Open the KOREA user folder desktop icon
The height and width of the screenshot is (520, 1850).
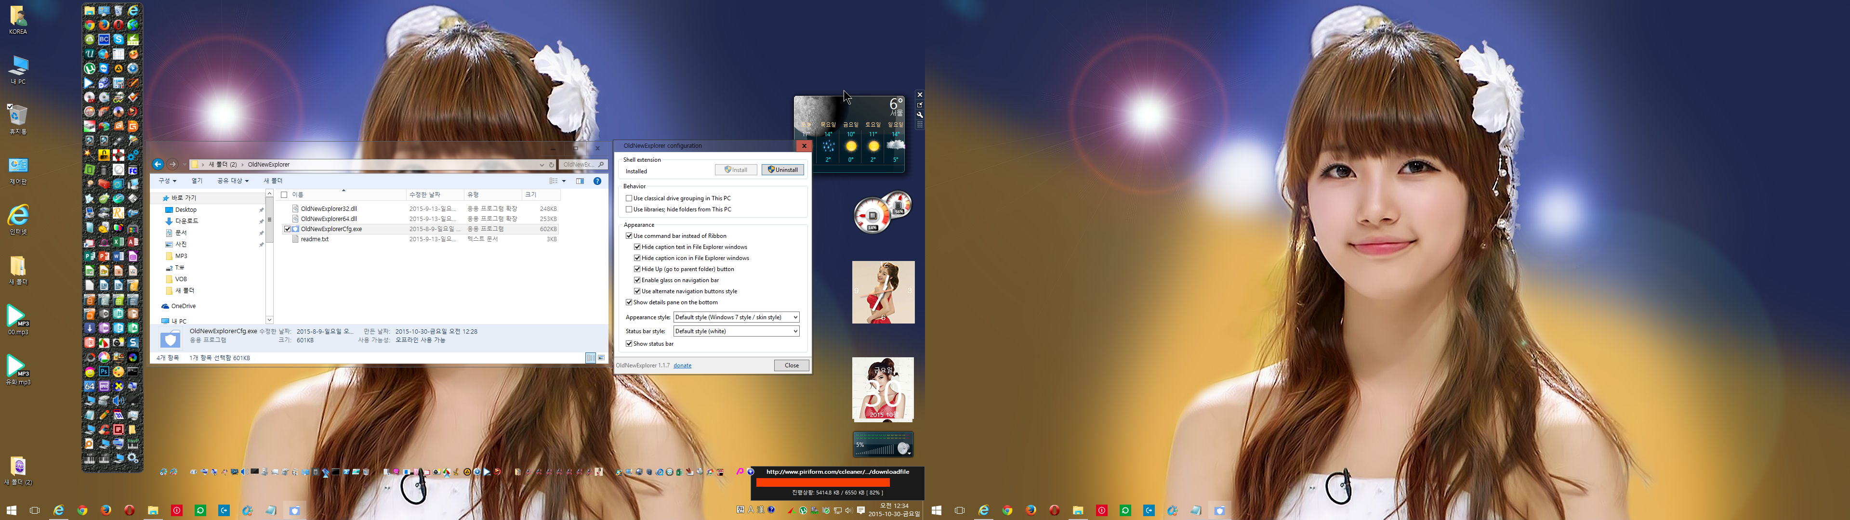point(18,20)
